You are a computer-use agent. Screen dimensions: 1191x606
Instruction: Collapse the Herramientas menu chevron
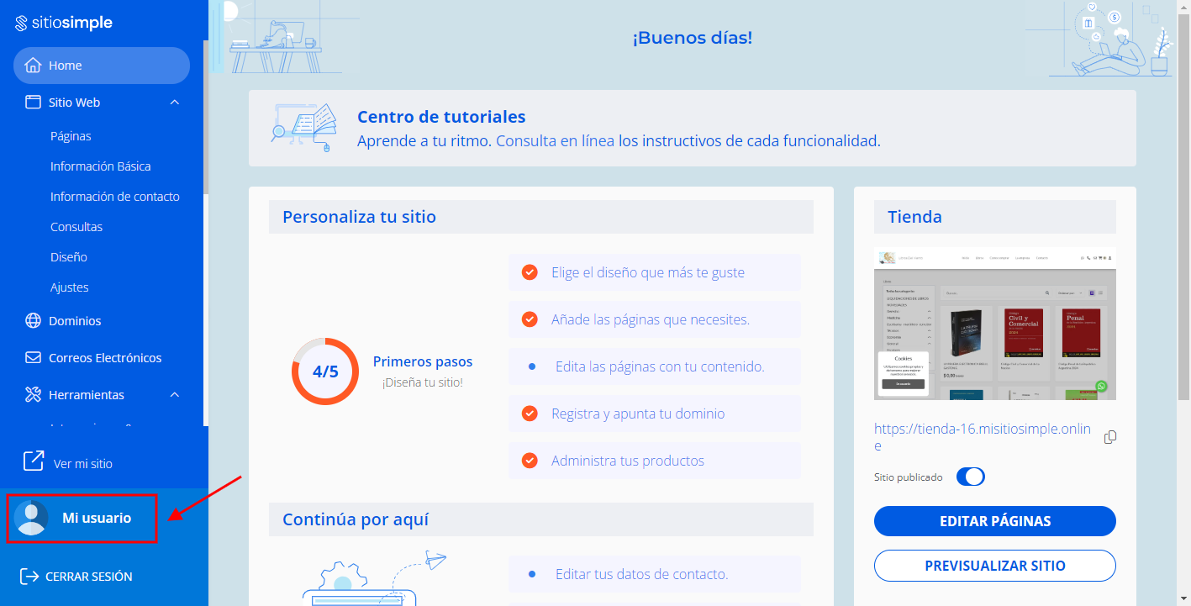pyautogui.click(x=175, y=395)
